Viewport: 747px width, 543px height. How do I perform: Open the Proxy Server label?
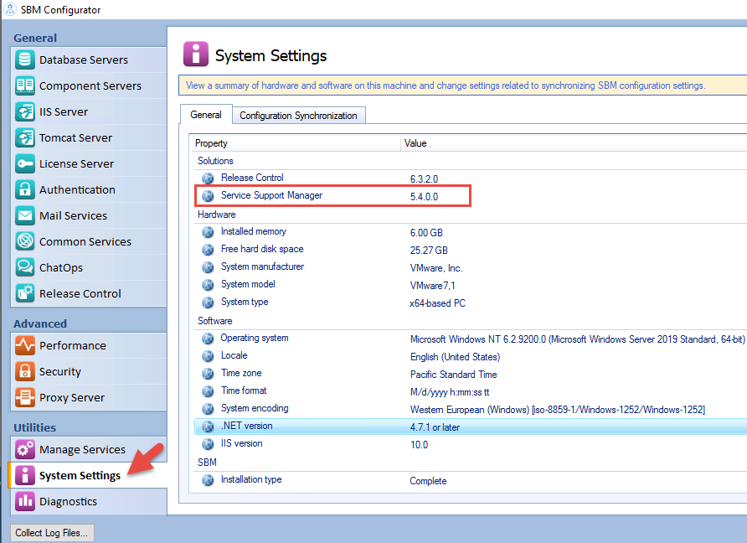(72, 397)
